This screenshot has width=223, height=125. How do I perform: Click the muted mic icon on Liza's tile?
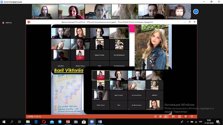click(x=87, y=17)
